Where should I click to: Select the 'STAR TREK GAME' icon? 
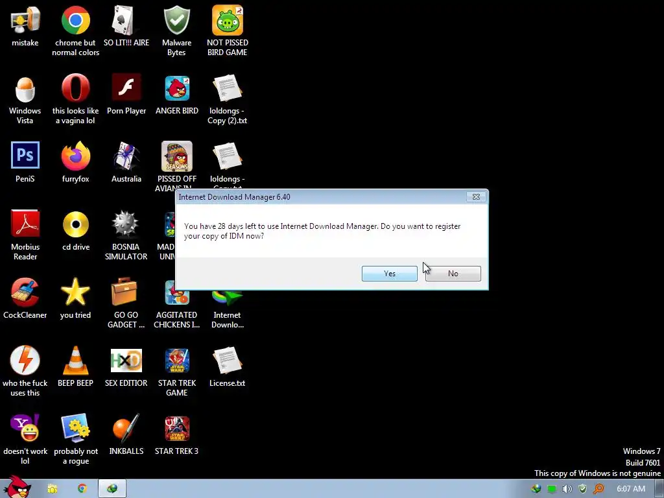click(176, 371)
